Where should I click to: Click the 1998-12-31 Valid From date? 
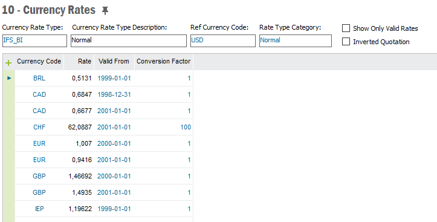coord(114,94)
